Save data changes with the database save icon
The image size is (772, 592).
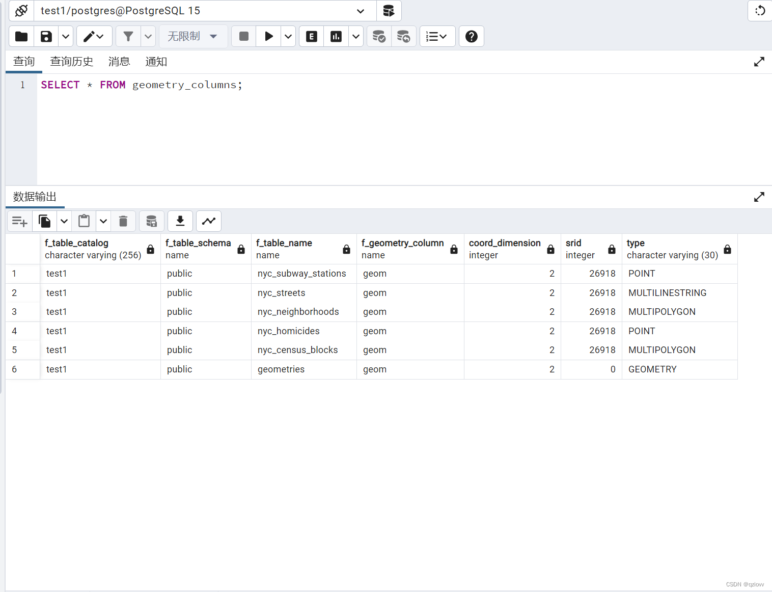point(151,221)
